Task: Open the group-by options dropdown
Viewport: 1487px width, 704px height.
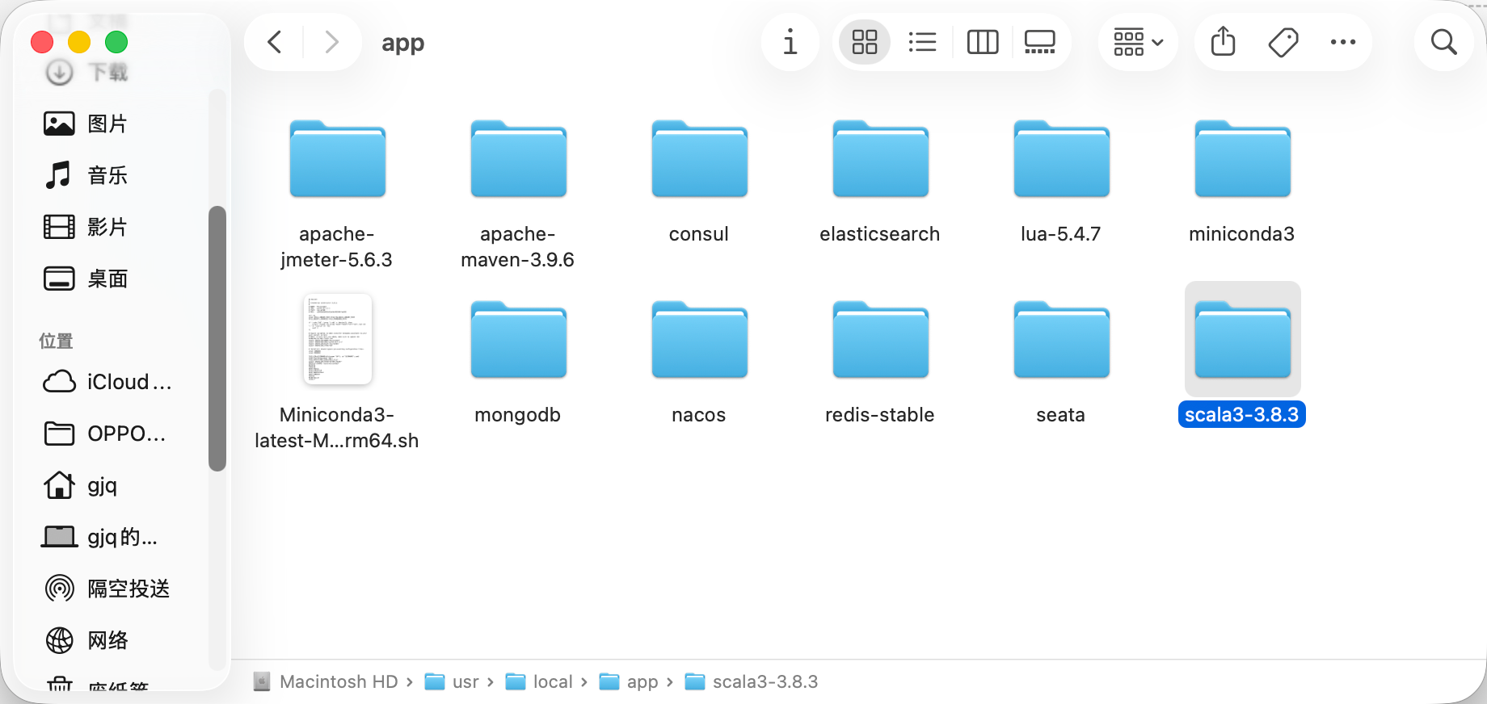Action: click(1138, 42)
